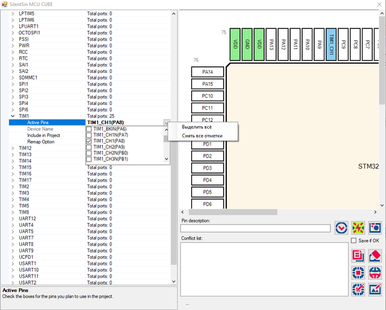The height and width of the screenshot is (310, 386).
Task: Click the SilentSin MCU CUBE title icon
Action: [x=4, y=4]
